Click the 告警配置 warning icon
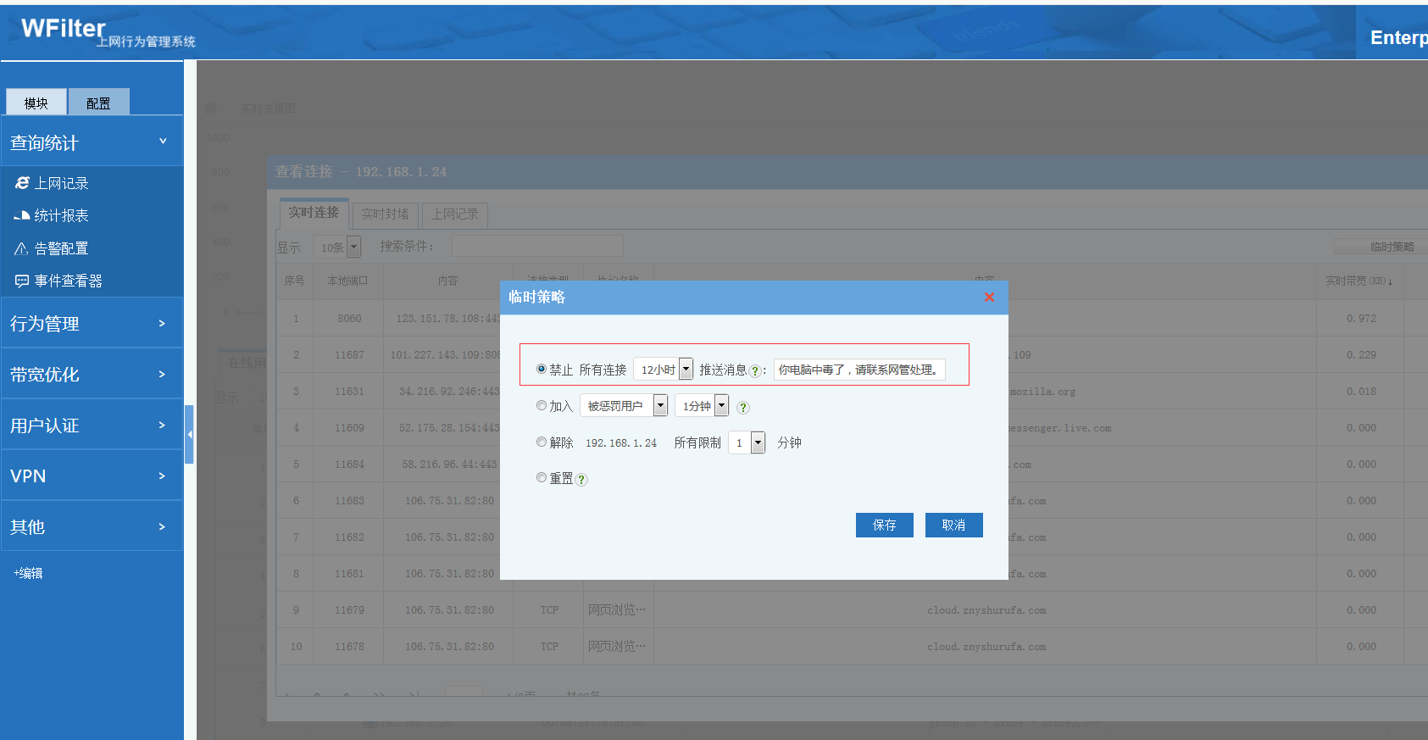The width and height of the screenshot is (1428, 740). click(x=22, y=248)
